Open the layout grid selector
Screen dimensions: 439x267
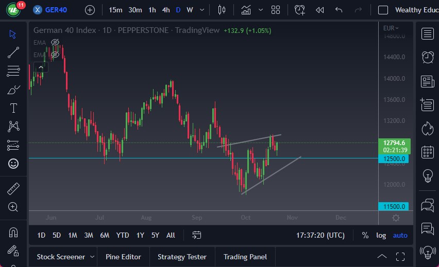(276, 10)
